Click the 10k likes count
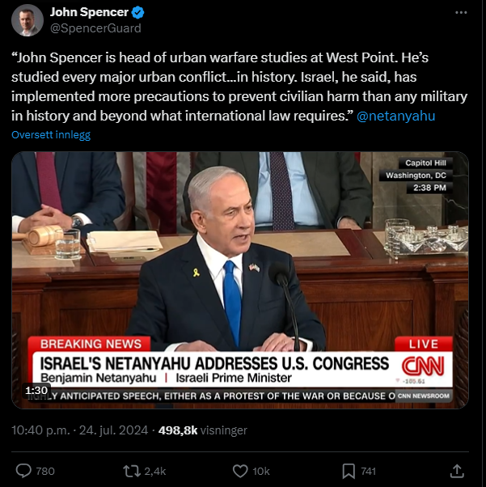This screenshot has width=486, height=487. pyautogui.click(x=261, y=472)
